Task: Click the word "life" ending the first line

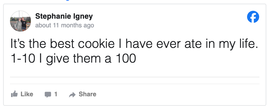Action: (247, 44)
